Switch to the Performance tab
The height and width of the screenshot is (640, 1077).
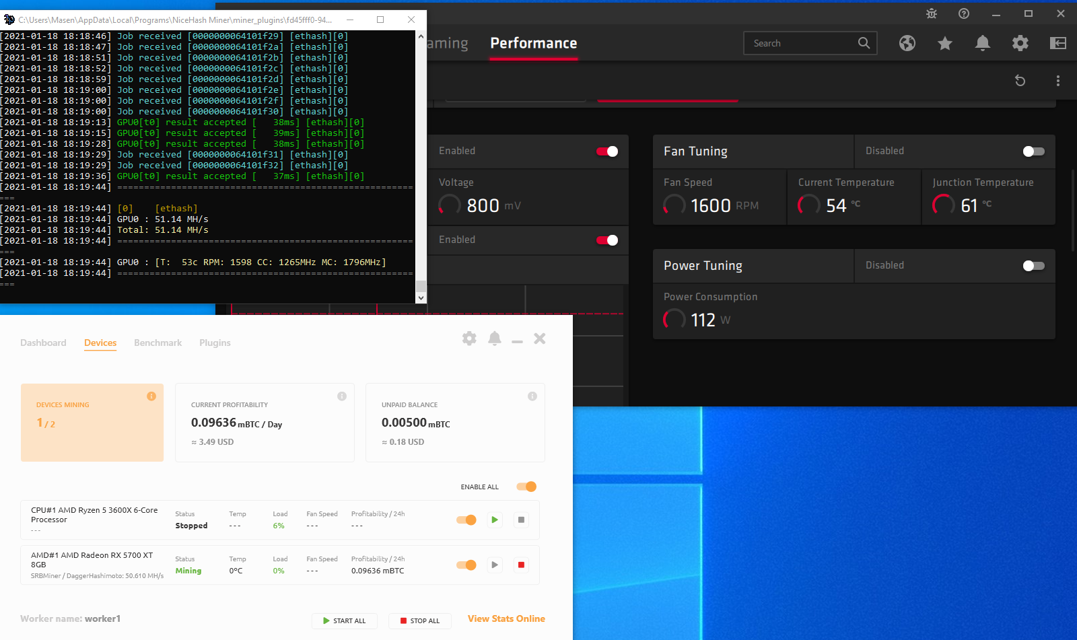pos(534,43)
